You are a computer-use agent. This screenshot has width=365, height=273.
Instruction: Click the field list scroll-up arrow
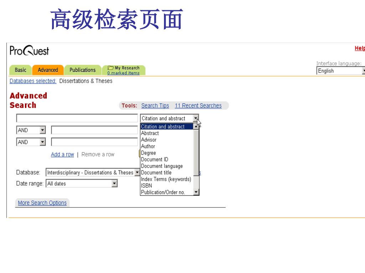pyautogui.click(x=196, y=126)
